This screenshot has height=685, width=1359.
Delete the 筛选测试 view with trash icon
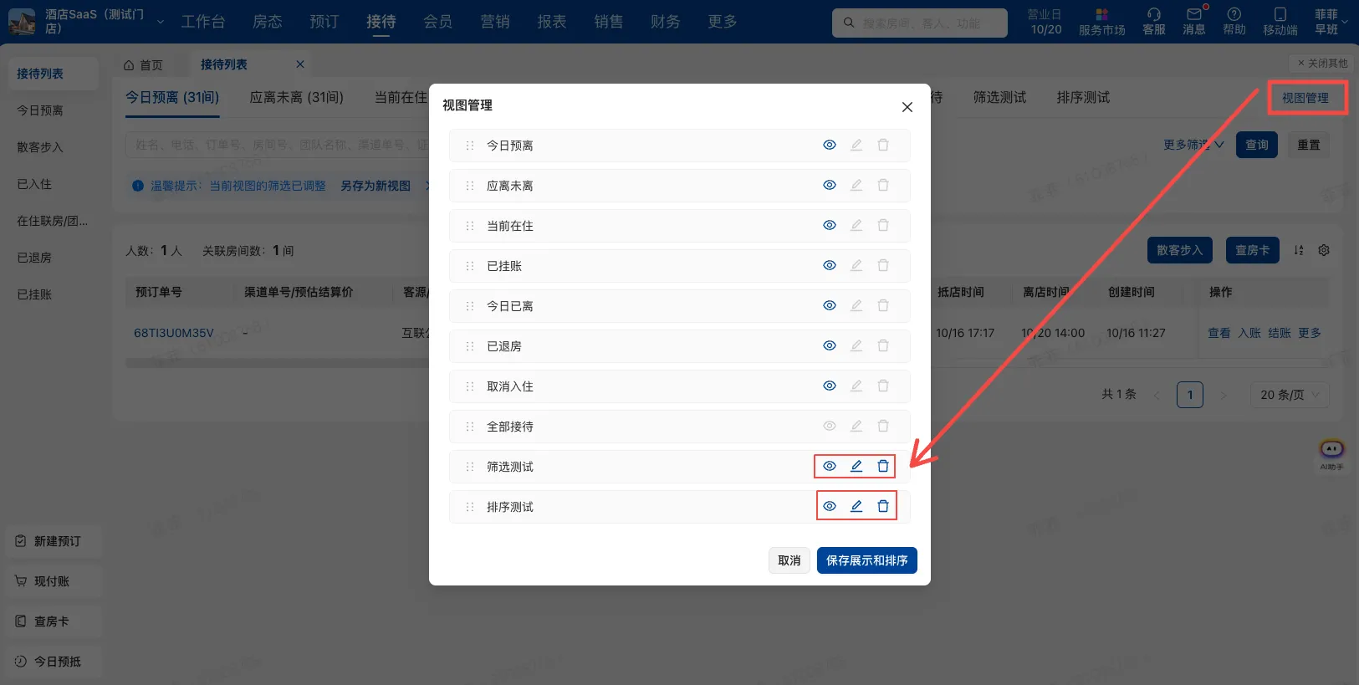click(883, 466)
